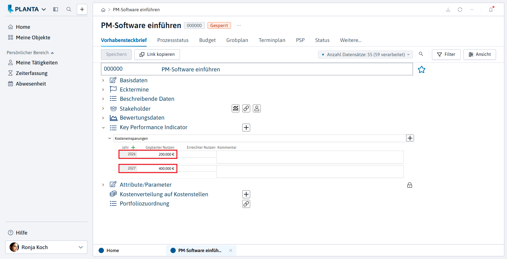The image size is (507, 259).
Task: Expand the Basisdaten section
Action: point(103,80)
